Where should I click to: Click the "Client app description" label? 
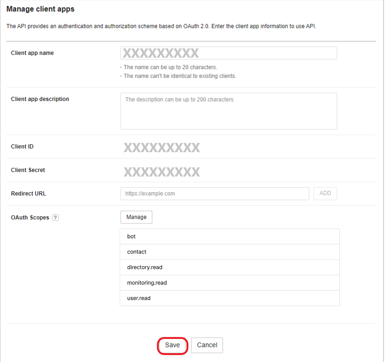coord(40,99)
